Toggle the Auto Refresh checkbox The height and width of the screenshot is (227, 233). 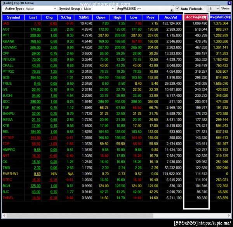coord(177,9)
